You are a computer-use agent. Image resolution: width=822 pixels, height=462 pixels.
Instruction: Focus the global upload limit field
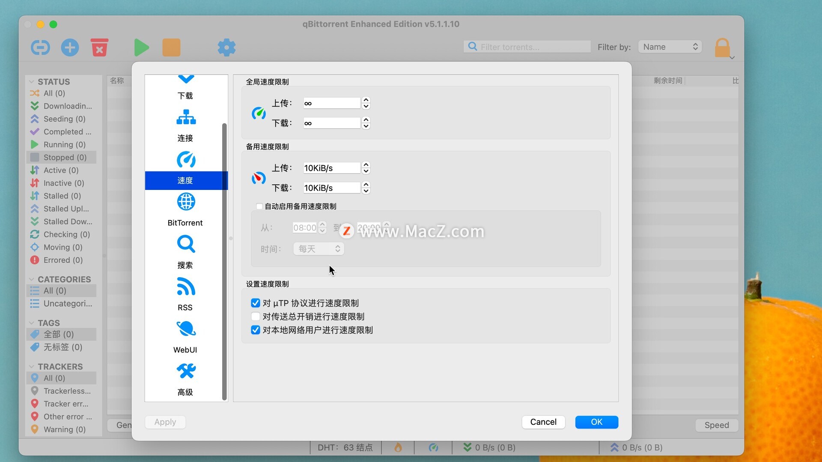click(332, 103)
